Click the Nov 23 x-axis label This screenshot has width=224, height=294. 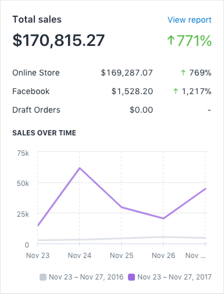pyautogui.click(x=38, y=255)
